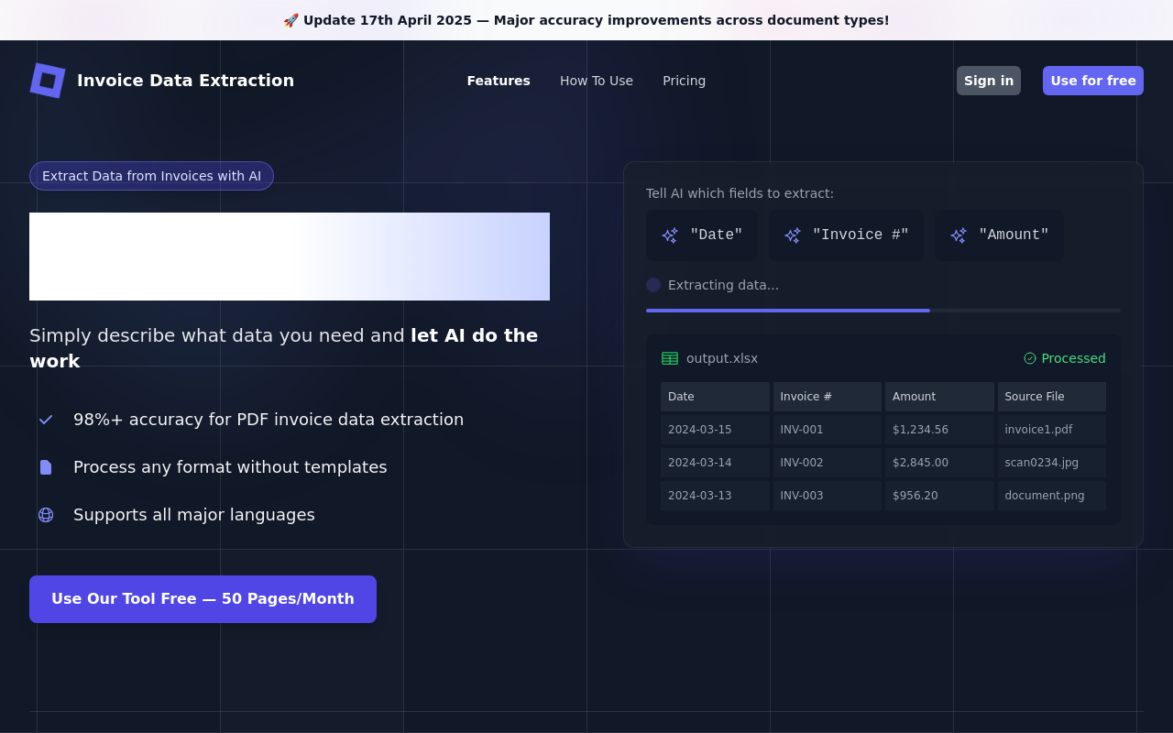
Task: Open the Pricing nav item
Action: click(x=685, y=81)
